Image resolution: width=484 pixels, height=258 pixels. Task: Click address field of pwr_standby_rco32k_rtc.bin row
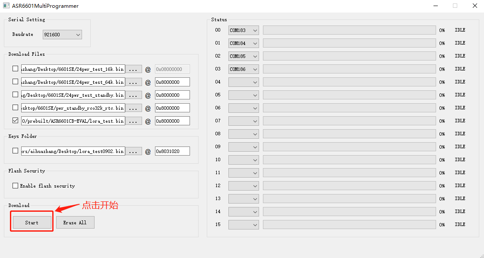click(172, 108)
